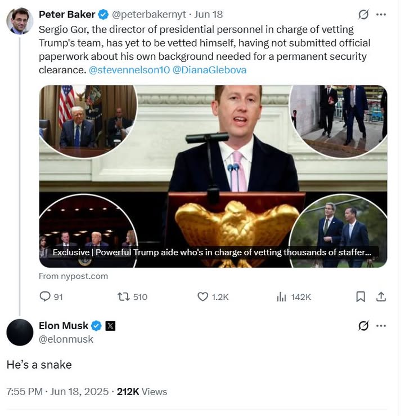
Task: Repost Peter Baker's tweet
Action: 123,296
